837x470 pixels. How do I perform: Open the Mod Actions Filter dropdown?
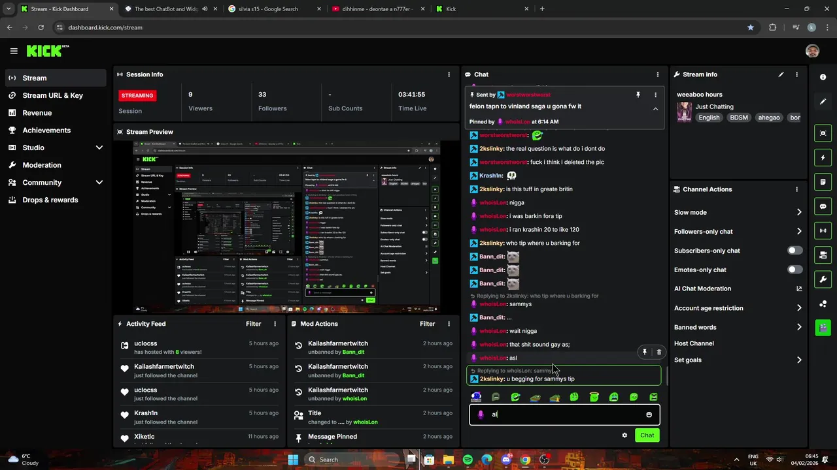click(x=427, y=324)
